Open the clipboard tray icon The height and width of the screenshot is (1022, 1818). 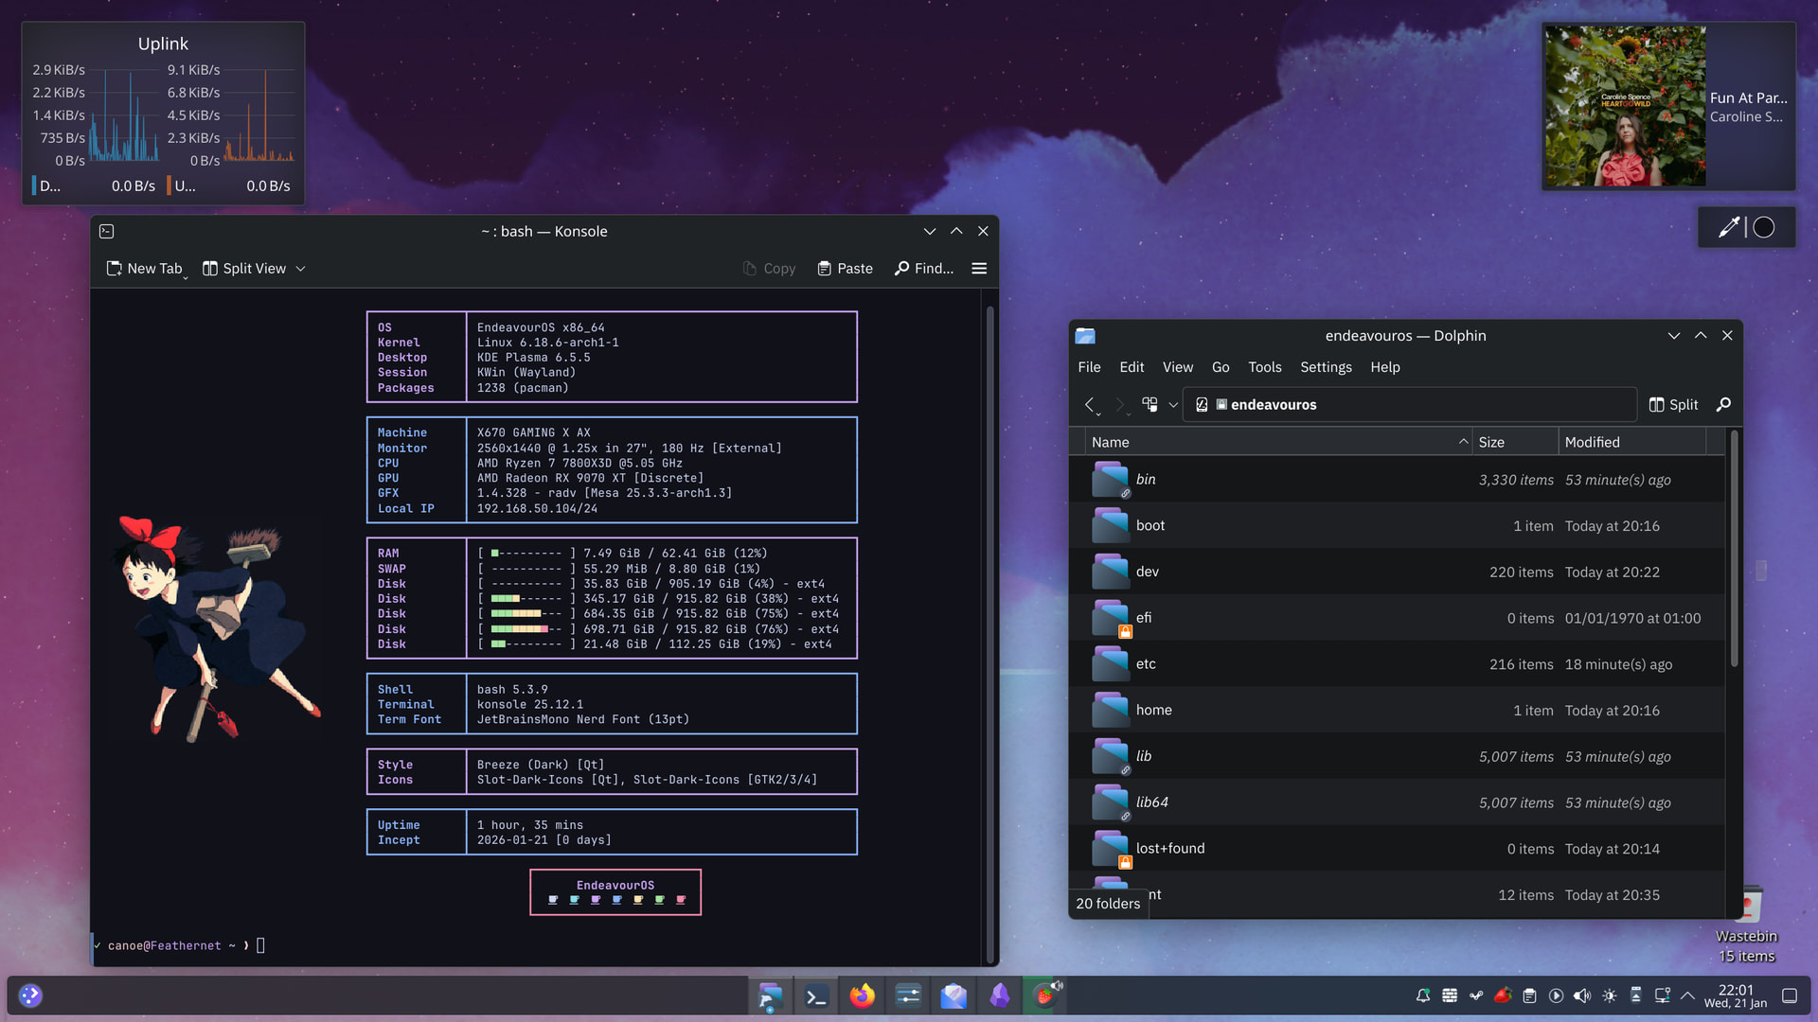tap(1529, 996)
